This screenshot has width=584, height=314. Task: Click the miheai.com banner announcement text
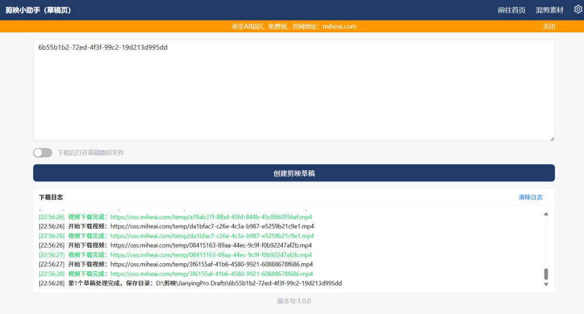[x=294, y=26]
